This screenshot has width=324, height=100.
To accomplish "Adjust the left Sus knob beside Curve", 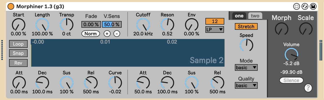I will click(67, 83).
